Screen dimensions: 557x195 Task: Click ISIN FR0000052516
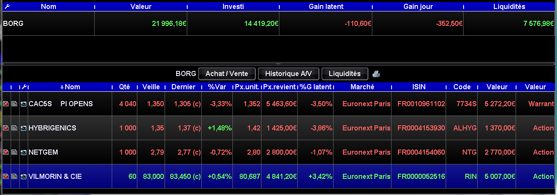[421, 176]
